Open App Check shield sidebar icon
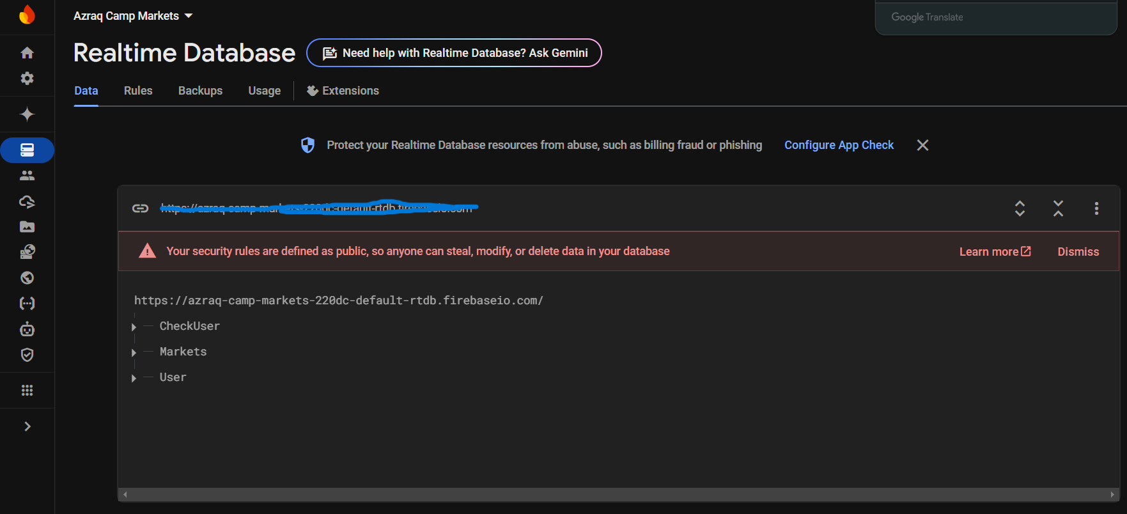Viewport: 1127px width, 514px height. point(27,355)
